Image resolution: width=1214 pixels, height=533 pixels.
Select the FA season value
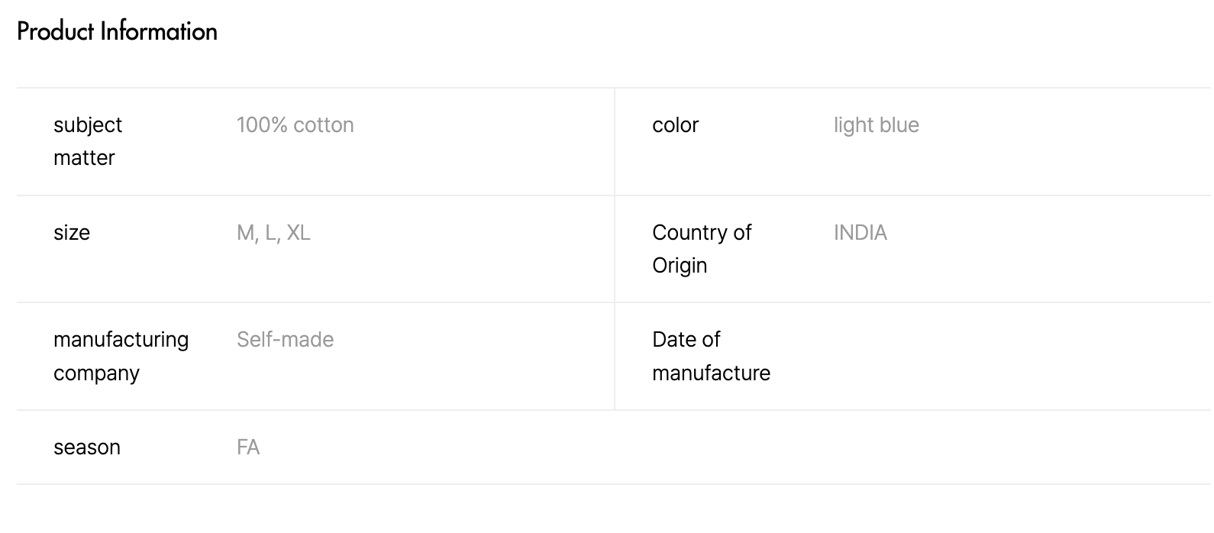tap(248, 447)
